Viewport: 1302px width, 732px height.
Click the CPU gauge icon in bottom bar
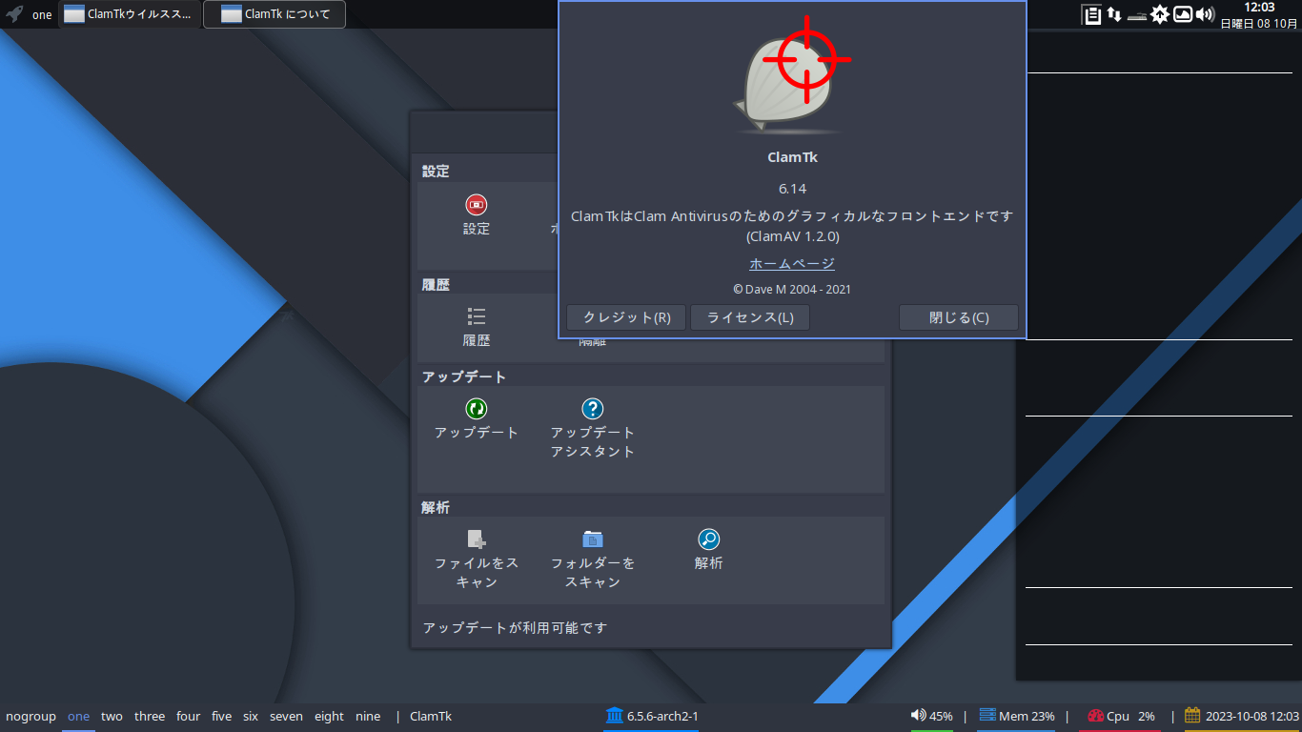pyautogui.click(x=1095, y=716)
